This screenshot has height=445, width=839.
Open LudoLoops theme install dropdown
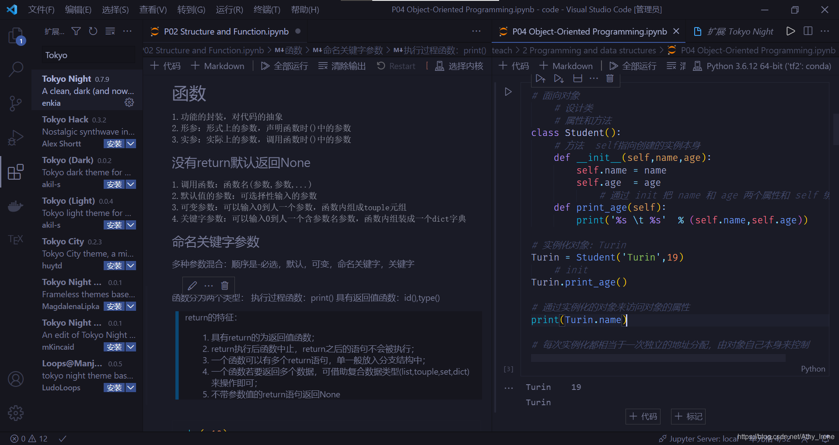coord(131,388)
